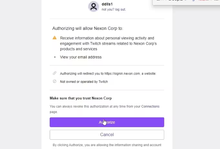
Task: Click the 'By clicking Authorize' disclaimer text
Action: tap(107, 145)
